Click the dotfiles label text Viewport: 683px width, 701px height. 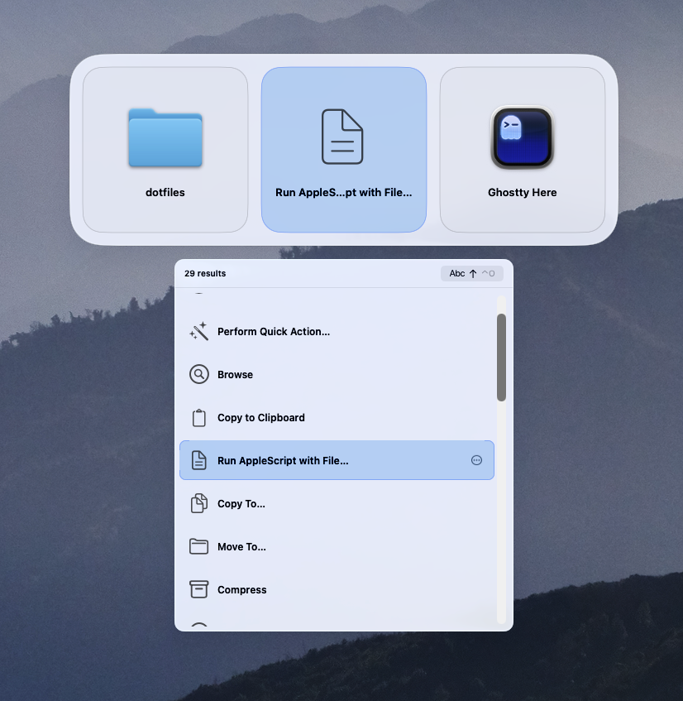pyautogui.click(x=165, y=192)
